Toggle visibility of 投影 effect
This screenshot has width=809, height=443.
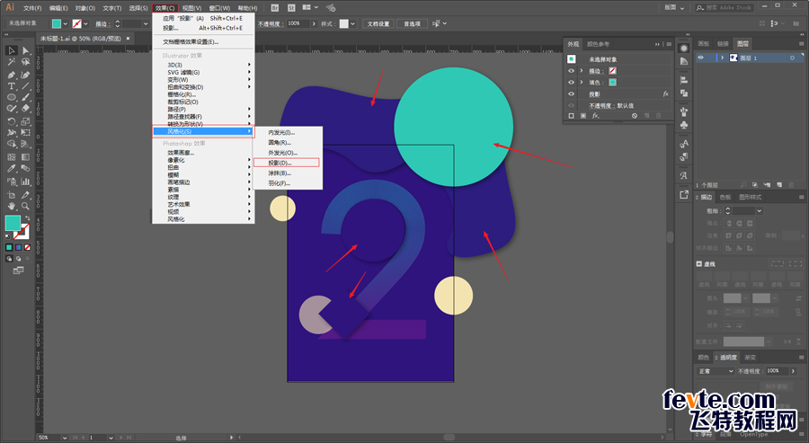click(x=571, y=93)
